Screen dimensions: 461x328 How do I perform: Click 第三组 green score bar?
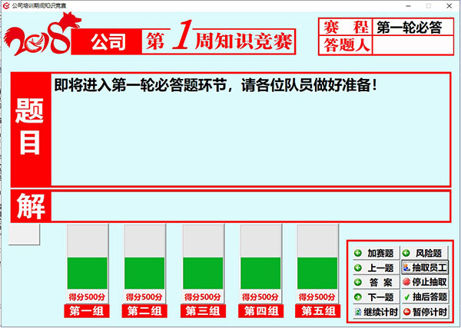pos(203,273)
